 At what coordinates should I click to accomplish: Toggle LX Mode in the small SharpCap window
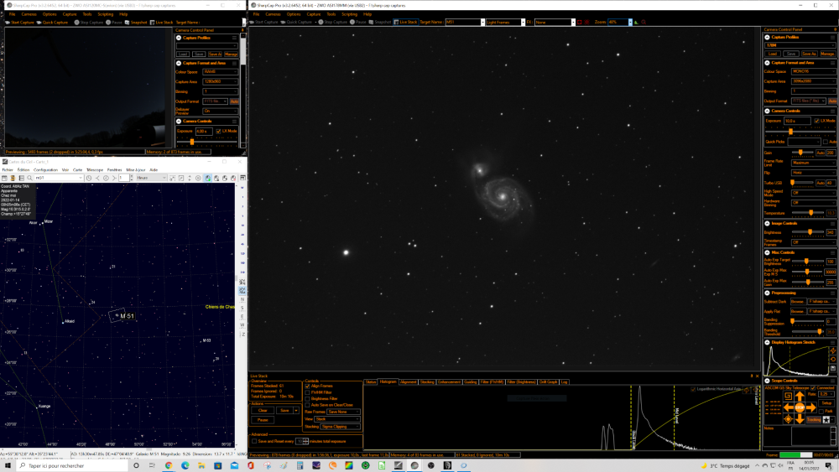[x=218, y=131]
